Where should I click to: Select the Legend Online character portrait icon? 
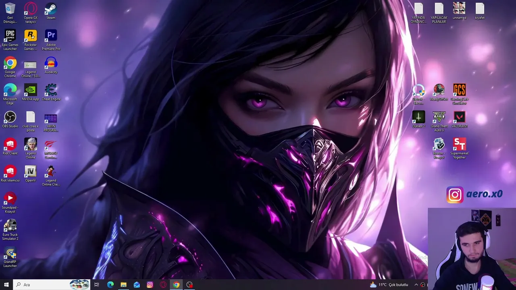point(31,149)
